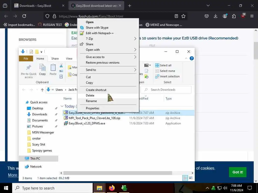Click the Copy ribbon icon
This screenshot has height=193, width=258.
(x=42, y=70)
